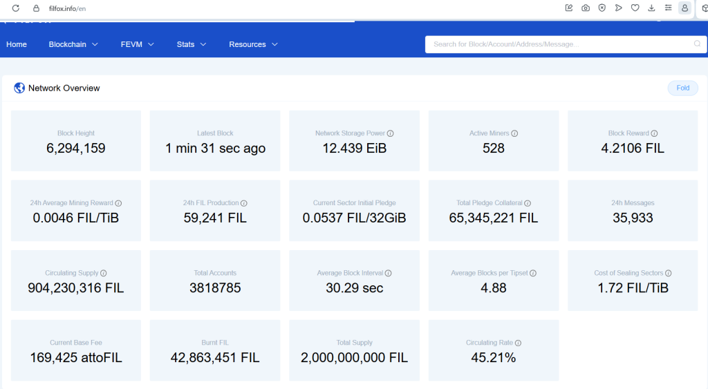This screenshot has width=708, height=389.
Task: Click the camera snapshot icon in browser toolbar
Action: (586, 8)
